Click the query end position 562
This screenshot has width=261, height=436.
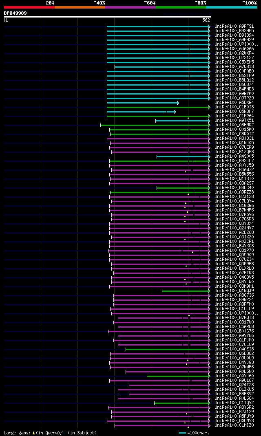pos(206,20)
